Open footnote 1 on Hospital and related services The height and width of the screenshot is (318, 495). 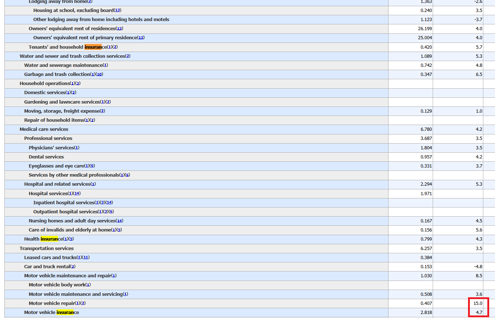tap(93, 184)
